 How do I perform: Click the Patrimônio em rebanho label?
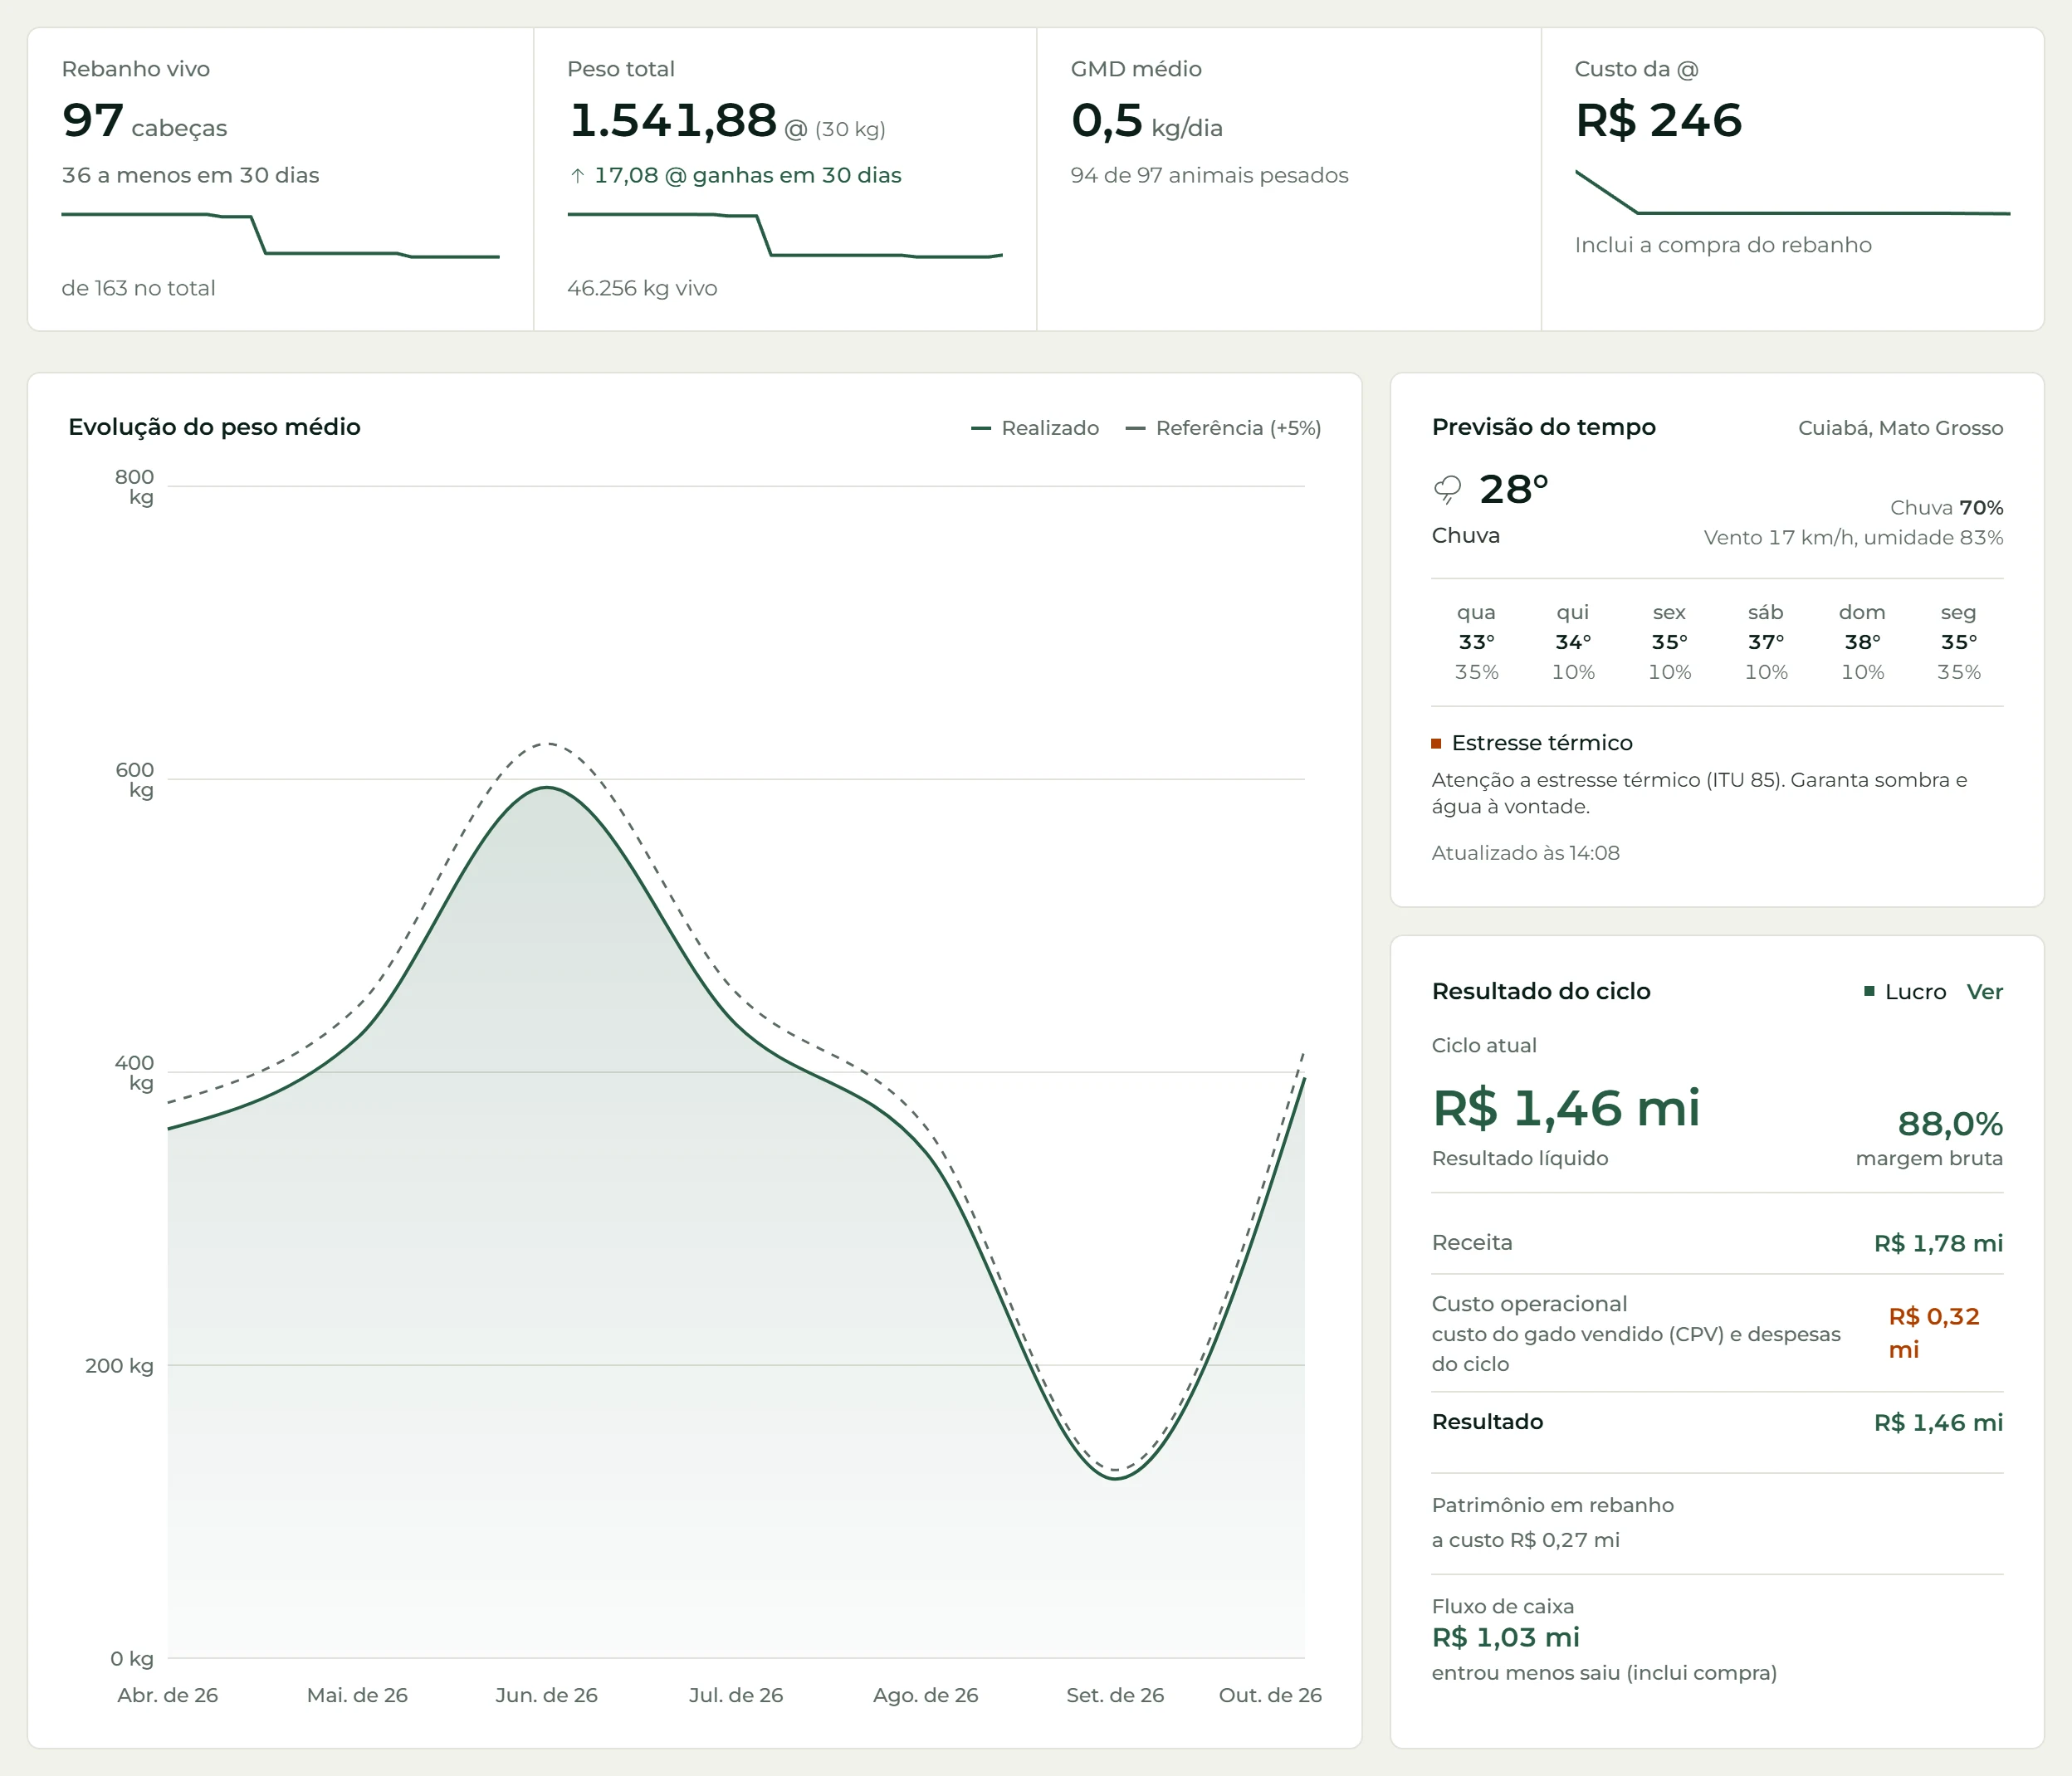point(1552,1505)
